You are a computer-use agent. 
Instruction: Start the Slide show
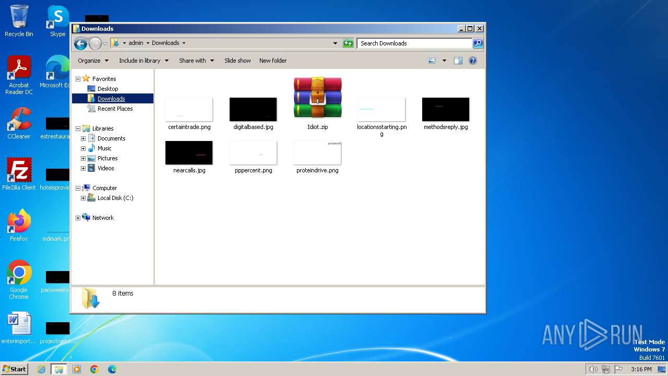[x=237, y=61]
